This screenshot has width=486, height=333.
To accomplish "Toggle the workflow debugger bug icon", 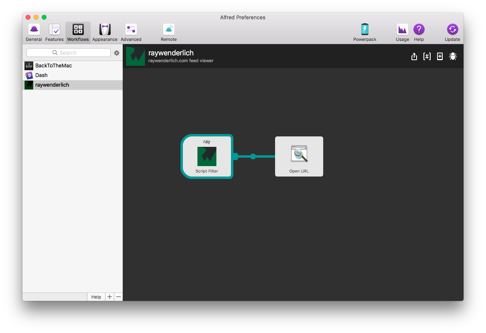I will click(x=453, y=57).
